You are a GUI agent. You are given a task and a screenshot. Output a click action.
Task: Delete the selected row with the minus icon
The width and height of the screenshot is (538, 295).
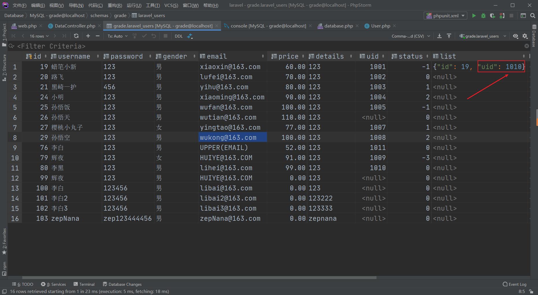pyautogui.click(x=98, y=36)
